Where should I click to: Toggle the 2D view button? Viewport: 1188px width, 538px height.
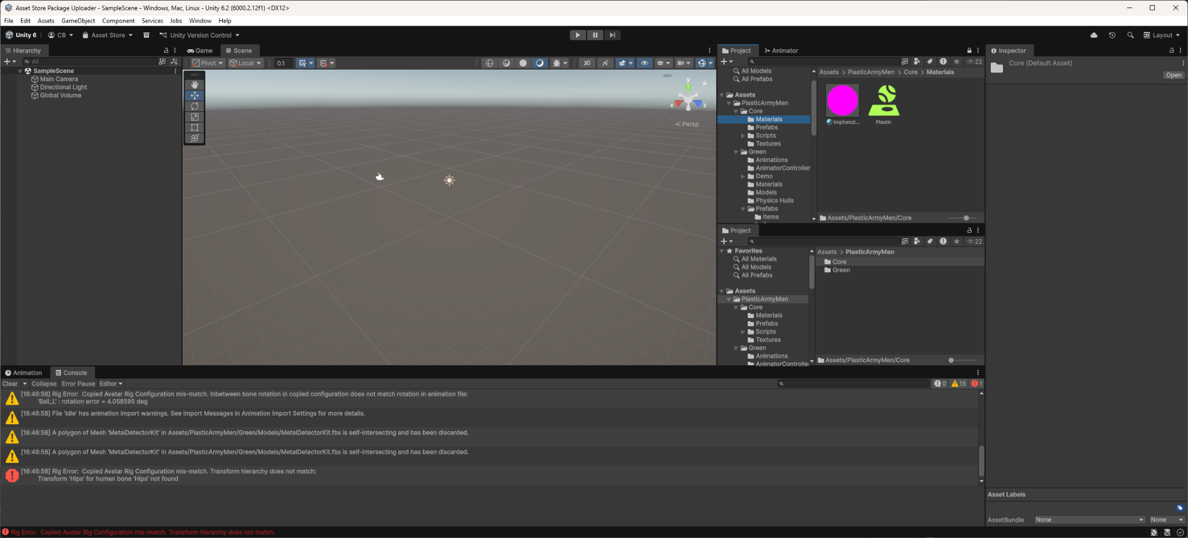587,63
